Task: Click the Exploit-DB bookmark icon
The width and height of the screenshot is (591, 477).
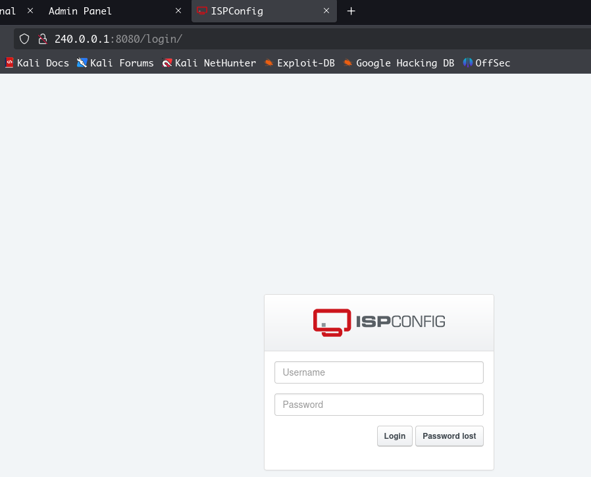Action: (269, 63)
